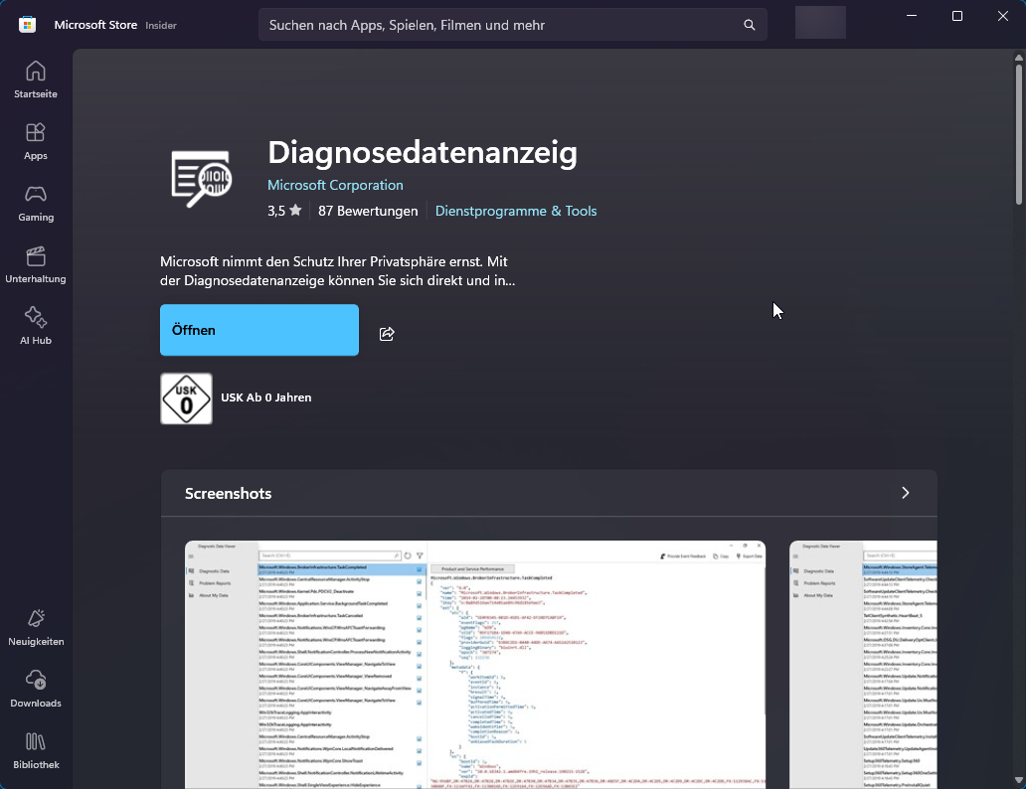1026x789 pixels.
Task: Open the 87 Bewertungen reviews
Action: click(x=368, y=211)
